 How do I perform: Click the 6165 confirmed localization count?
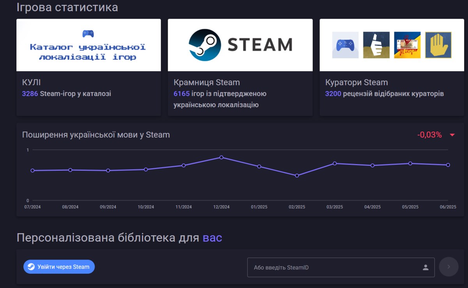pyautogui.click(x=181, y=94)
